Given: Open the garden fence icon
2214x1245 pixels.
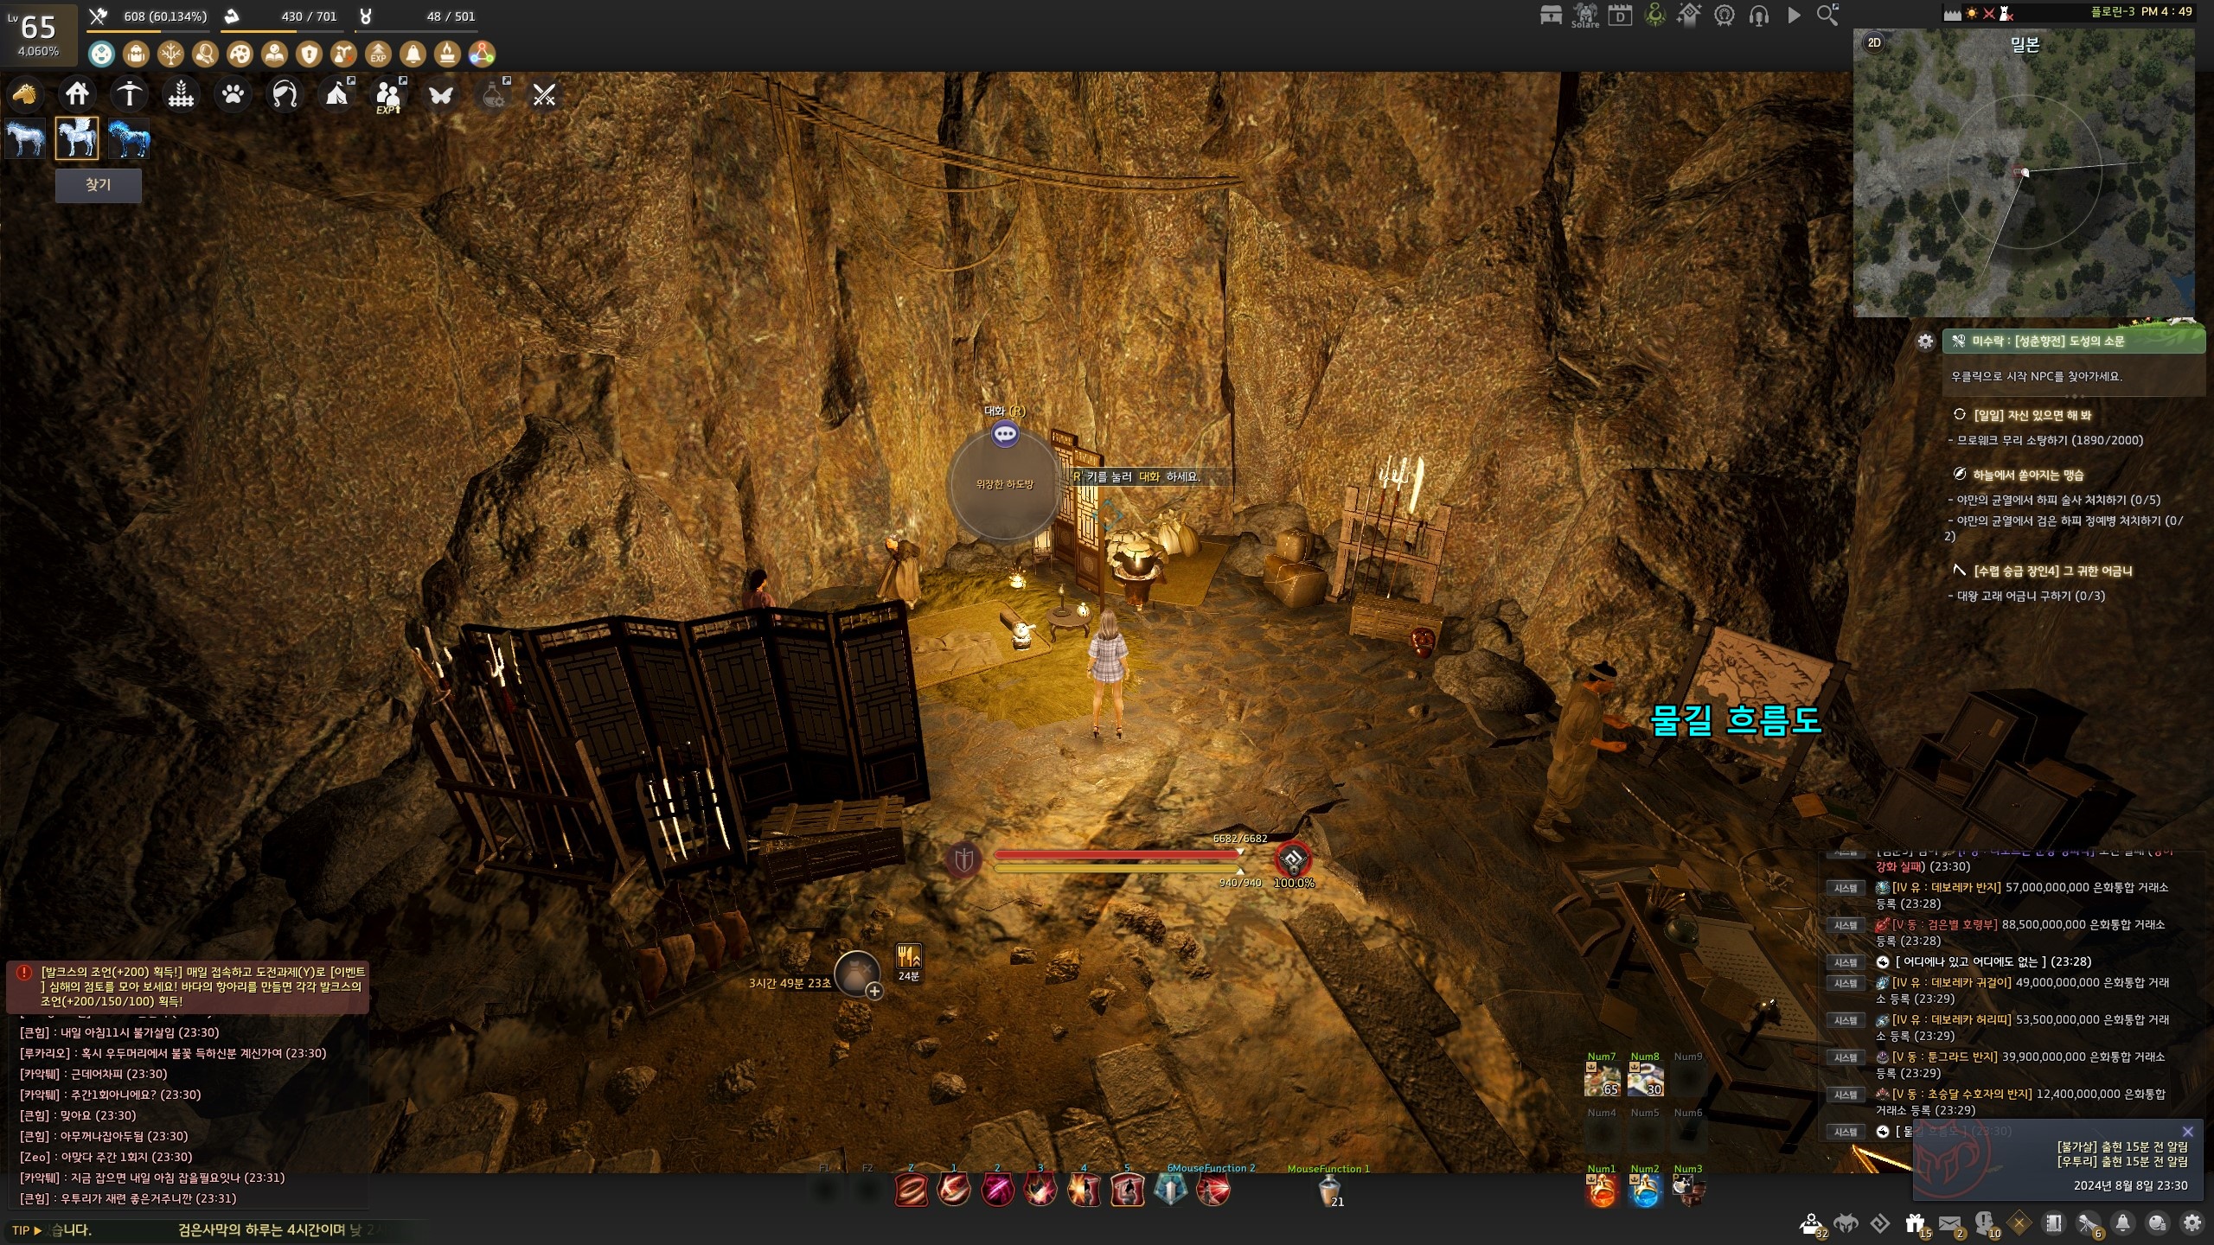Looking at the screenshot, I should (181, 93).
